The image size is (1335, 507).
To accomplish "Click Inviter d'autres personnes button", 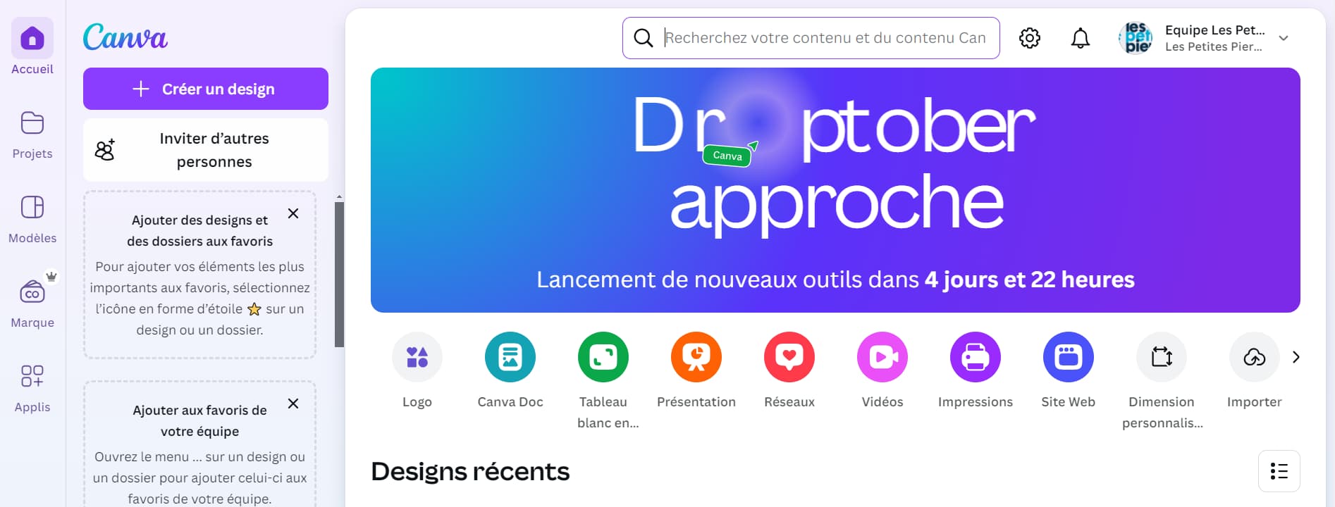I will coord(206,150).
